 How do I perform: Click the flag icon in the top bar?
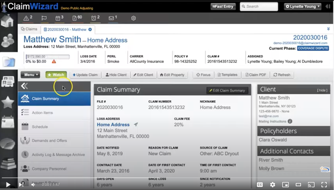point(44,19)
